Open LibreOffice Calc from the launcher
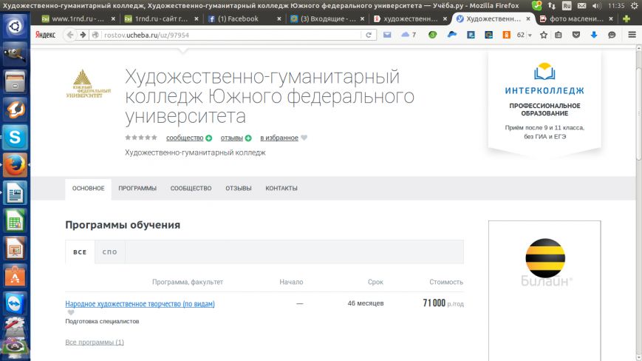 coord(15,220)
